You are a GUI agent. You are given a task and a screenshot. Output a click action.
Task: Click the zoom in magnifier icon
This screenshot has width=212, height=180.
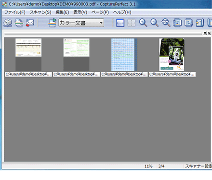point(143,23)
